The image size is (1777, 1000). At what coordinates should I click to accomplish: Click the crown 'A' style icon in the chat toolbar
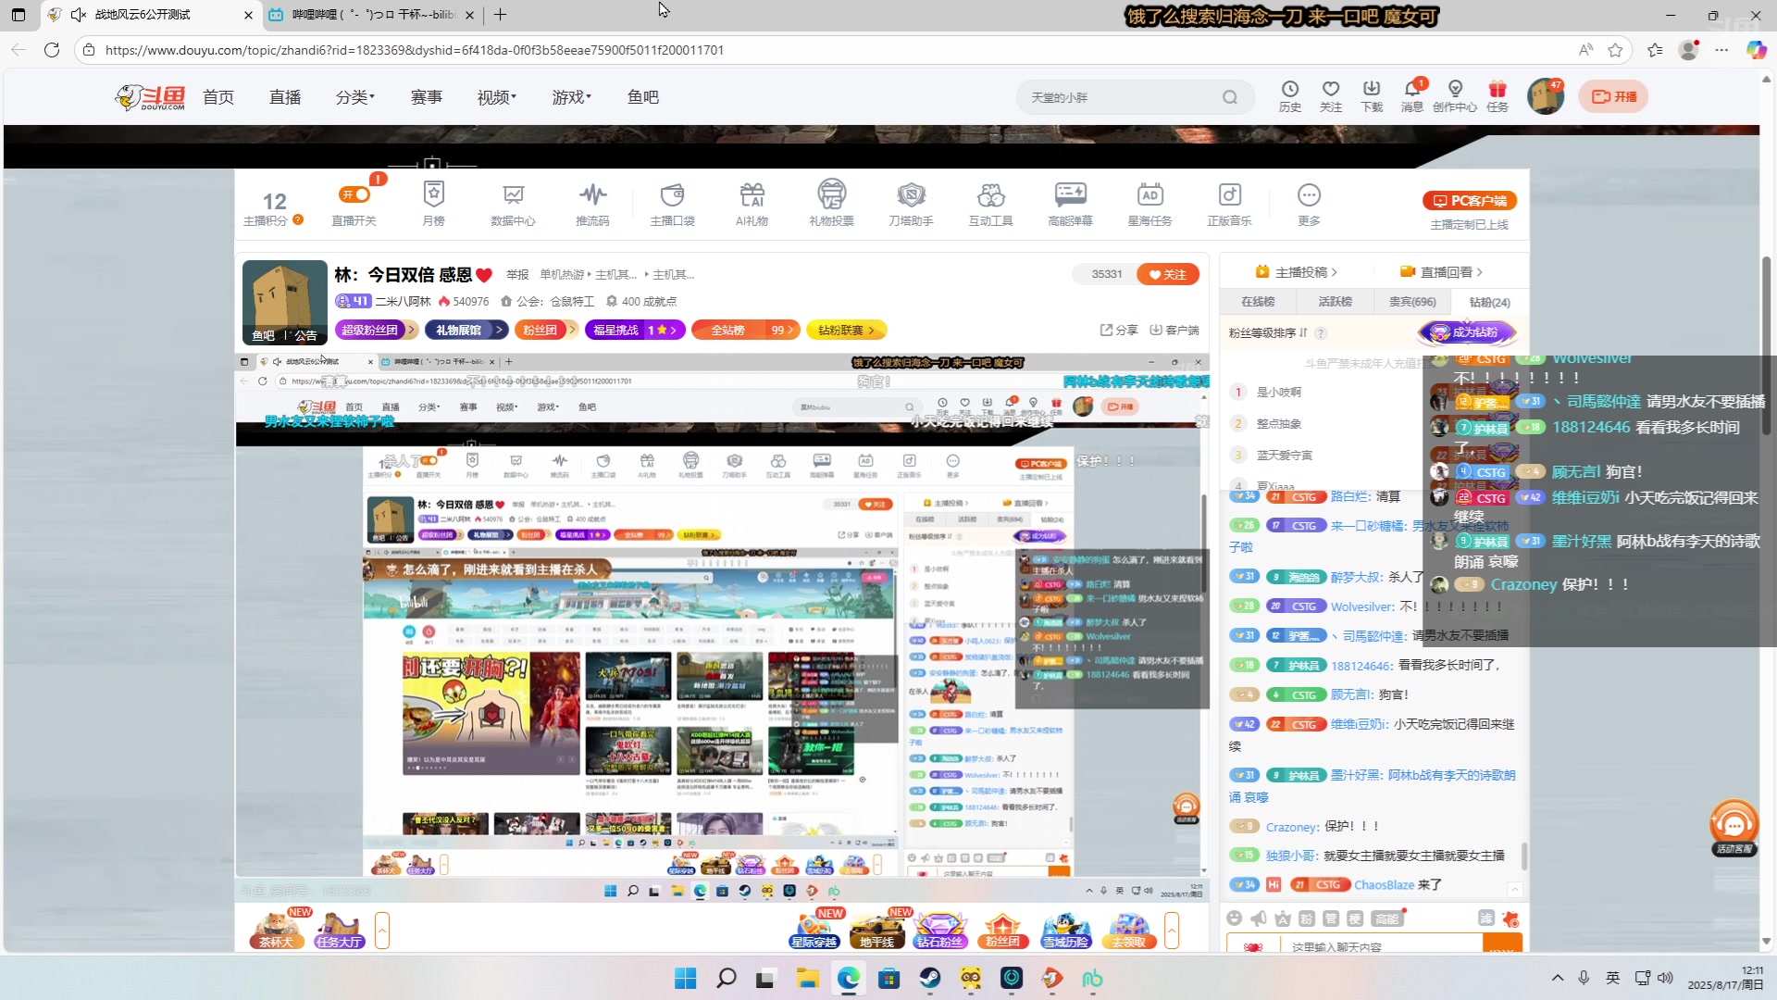[1282, 918]
